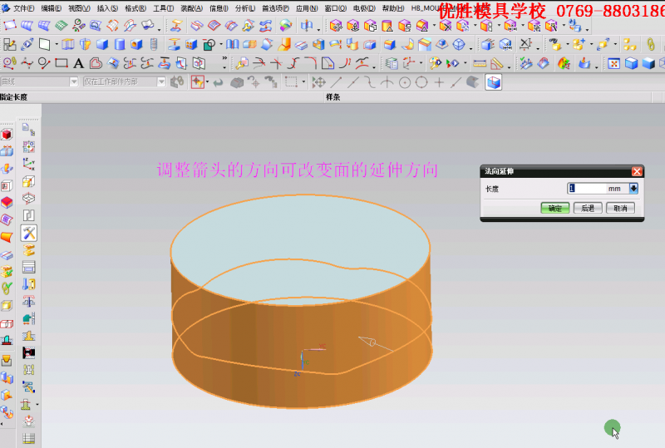Click the hammer and wrench mold tool icon
Viewport: 665px width, 448px height.
click(29, 233)
